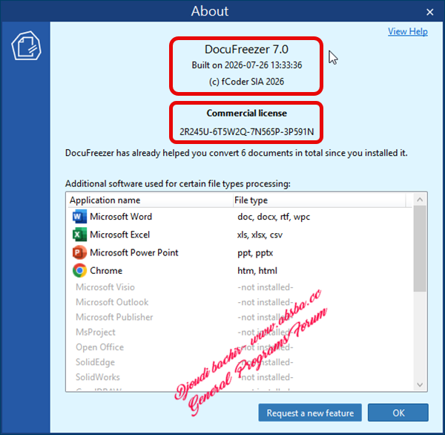The width and height of the screenshot is (445, 435).
Task: Click the scrollbar down arrow in list
Action: click(x=420, y=385)
